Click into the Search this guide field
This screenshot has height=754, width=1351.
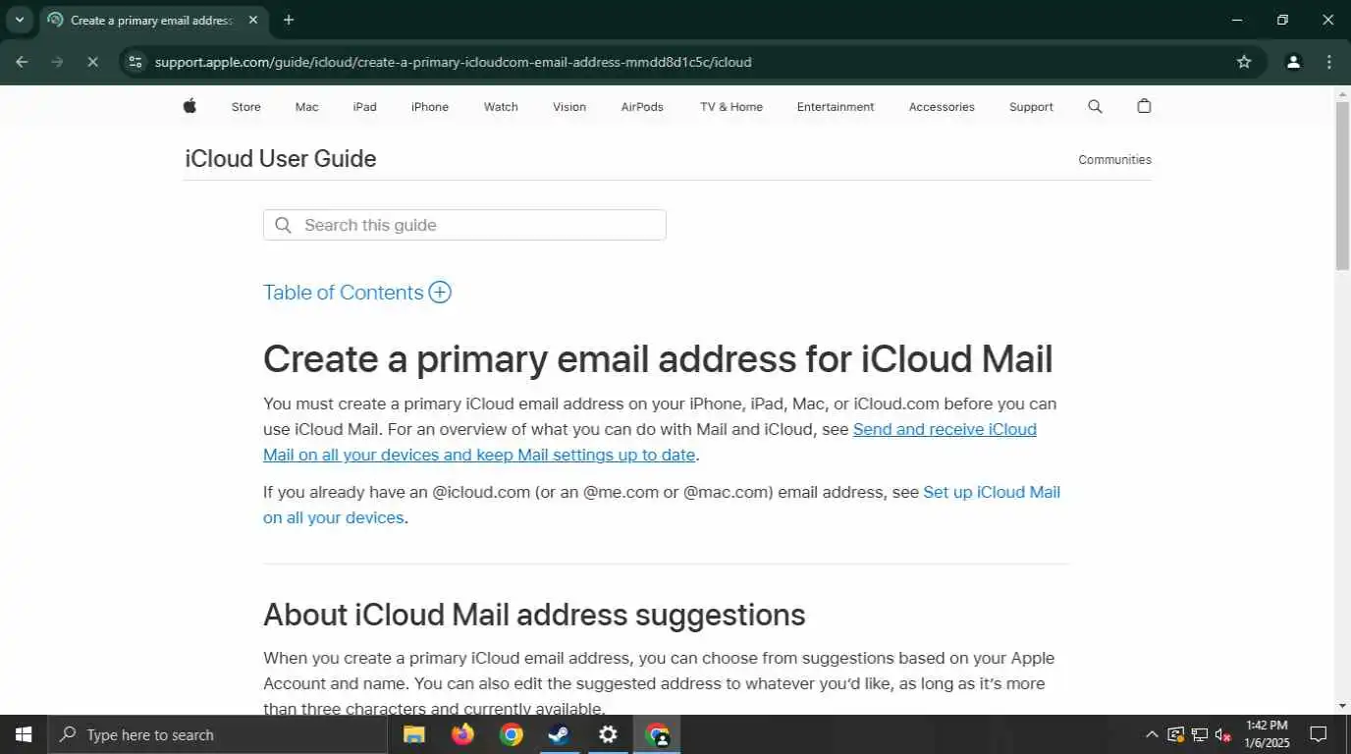pyautogui.click(x=464, y=225)
